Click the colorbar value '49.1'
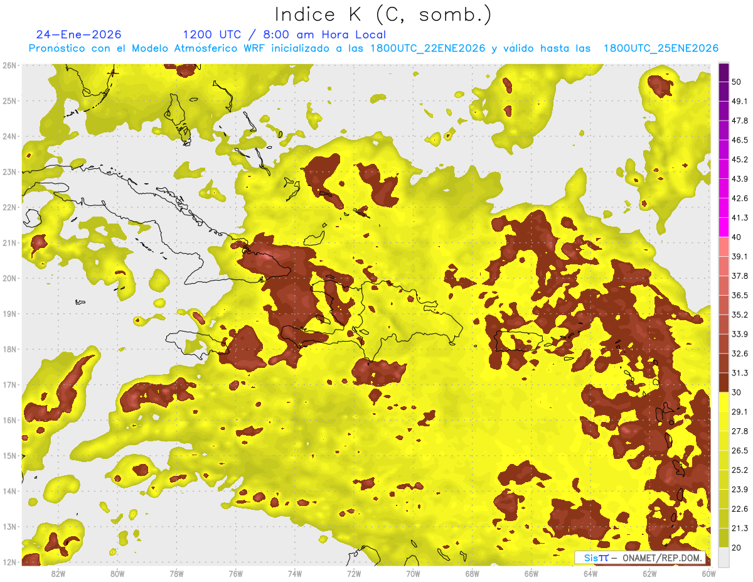The width and height of the screenshot is (753, 582). coord(740,101)
